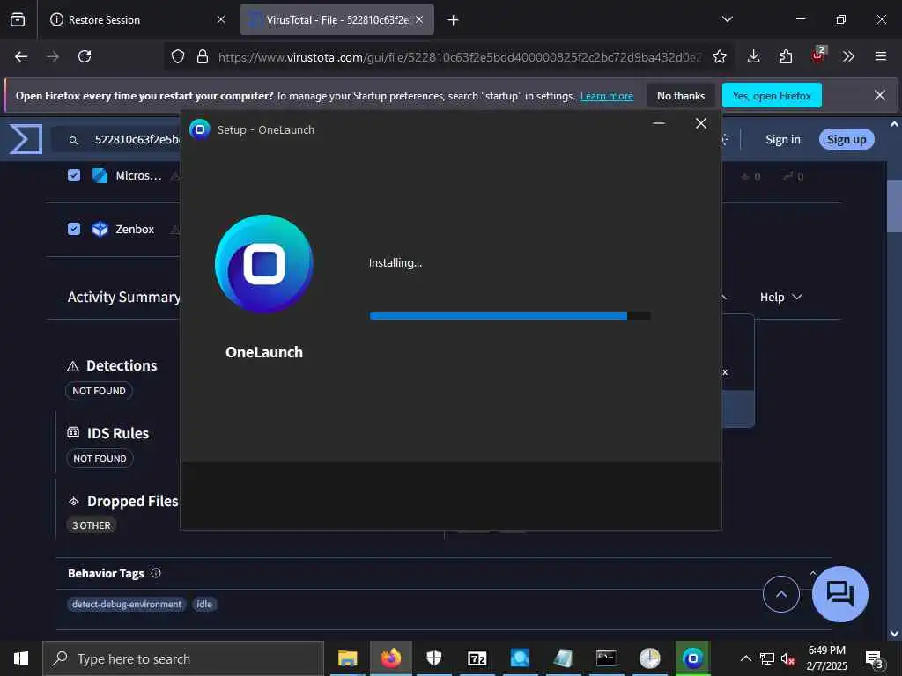Open Firefox extensions puzzle icon
Image resolution: width=902 pixels, height=676 pixels.
786,56
